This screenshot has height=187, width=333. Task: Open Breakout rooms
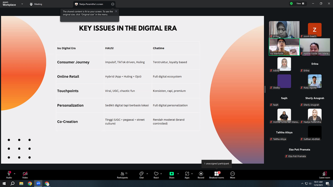[216, 175]
